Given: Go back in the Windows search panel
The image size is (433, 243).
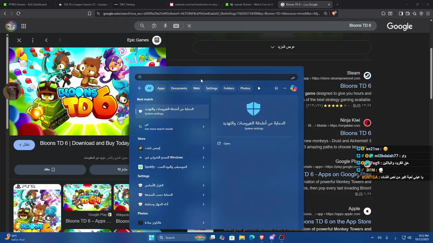Looking at the screenshot, I should 140,88.
